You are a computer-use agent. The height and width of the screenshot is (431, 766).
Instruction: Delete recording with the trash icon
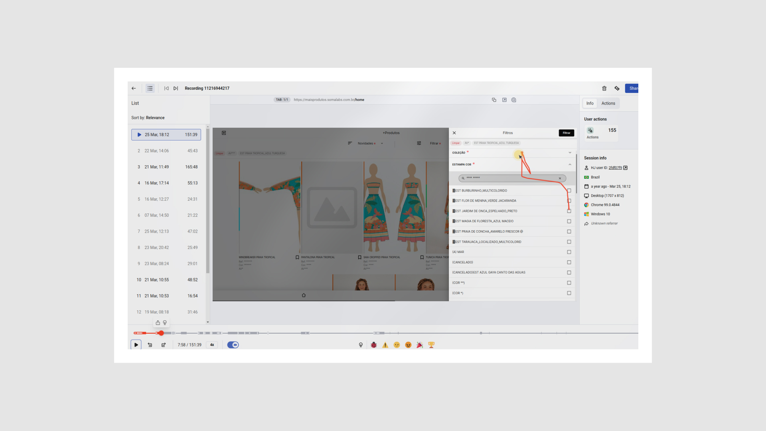coord(604,88)
